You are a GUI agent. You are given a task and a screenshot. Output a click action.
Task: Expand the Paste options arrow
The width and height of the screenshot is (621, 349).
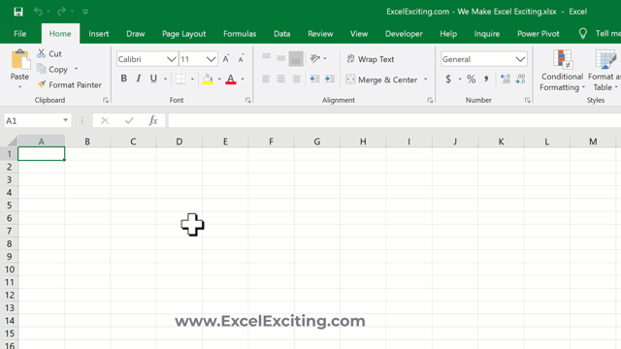19,86
